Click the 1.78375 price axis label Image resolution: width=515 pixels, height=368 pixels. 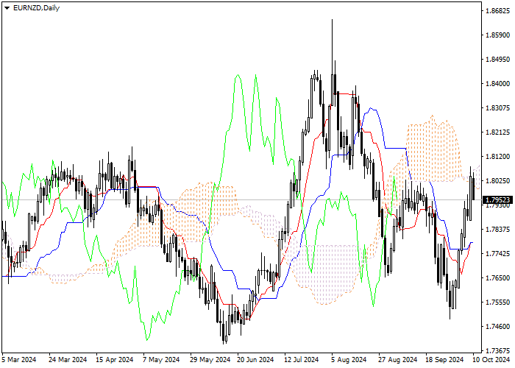point(497,230)
